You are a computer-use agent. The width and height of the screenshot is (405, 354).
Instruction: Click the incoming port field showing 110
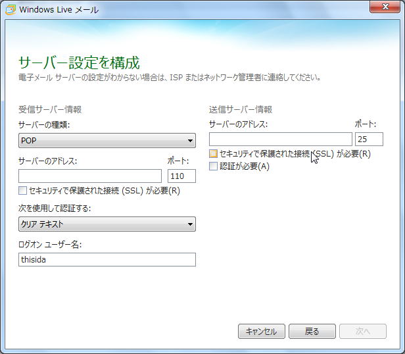tap(181, 176)
